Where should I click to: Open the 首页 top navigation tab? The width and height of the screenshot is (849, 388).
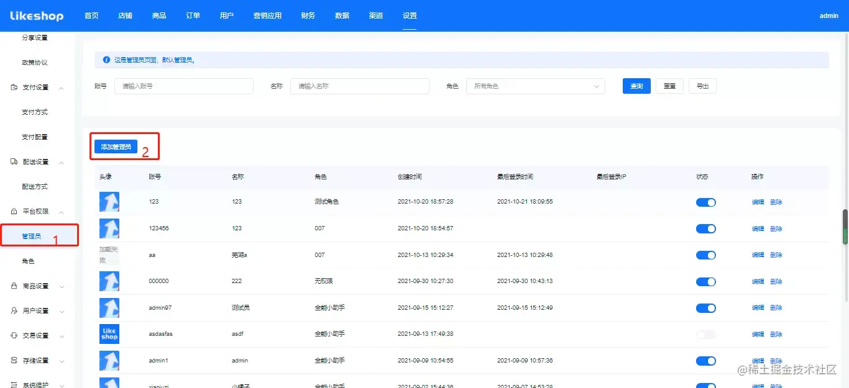[x=91, y=16]
